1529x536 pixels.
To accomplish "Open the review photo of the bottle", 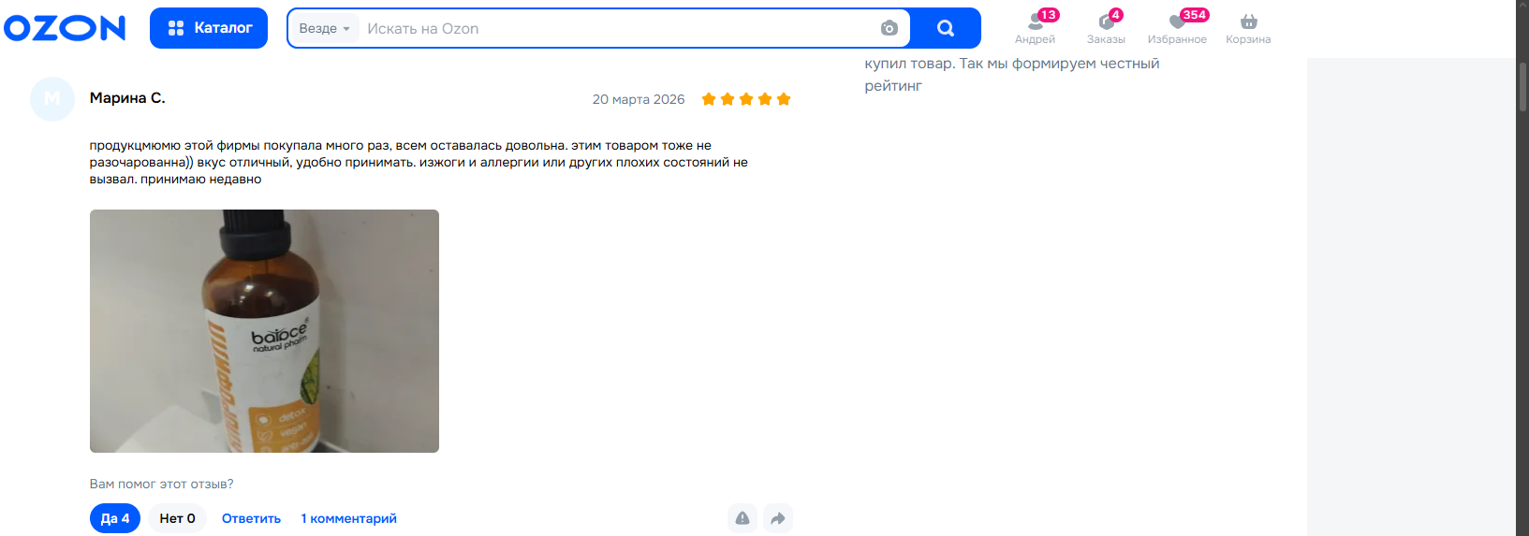I will pyautogui.click(x=264, y=331).
